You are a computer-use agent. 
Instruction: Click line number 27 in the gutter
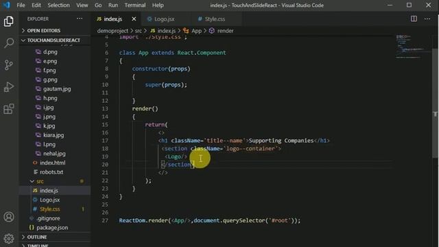pyautogui.click(x=105, y=220)
